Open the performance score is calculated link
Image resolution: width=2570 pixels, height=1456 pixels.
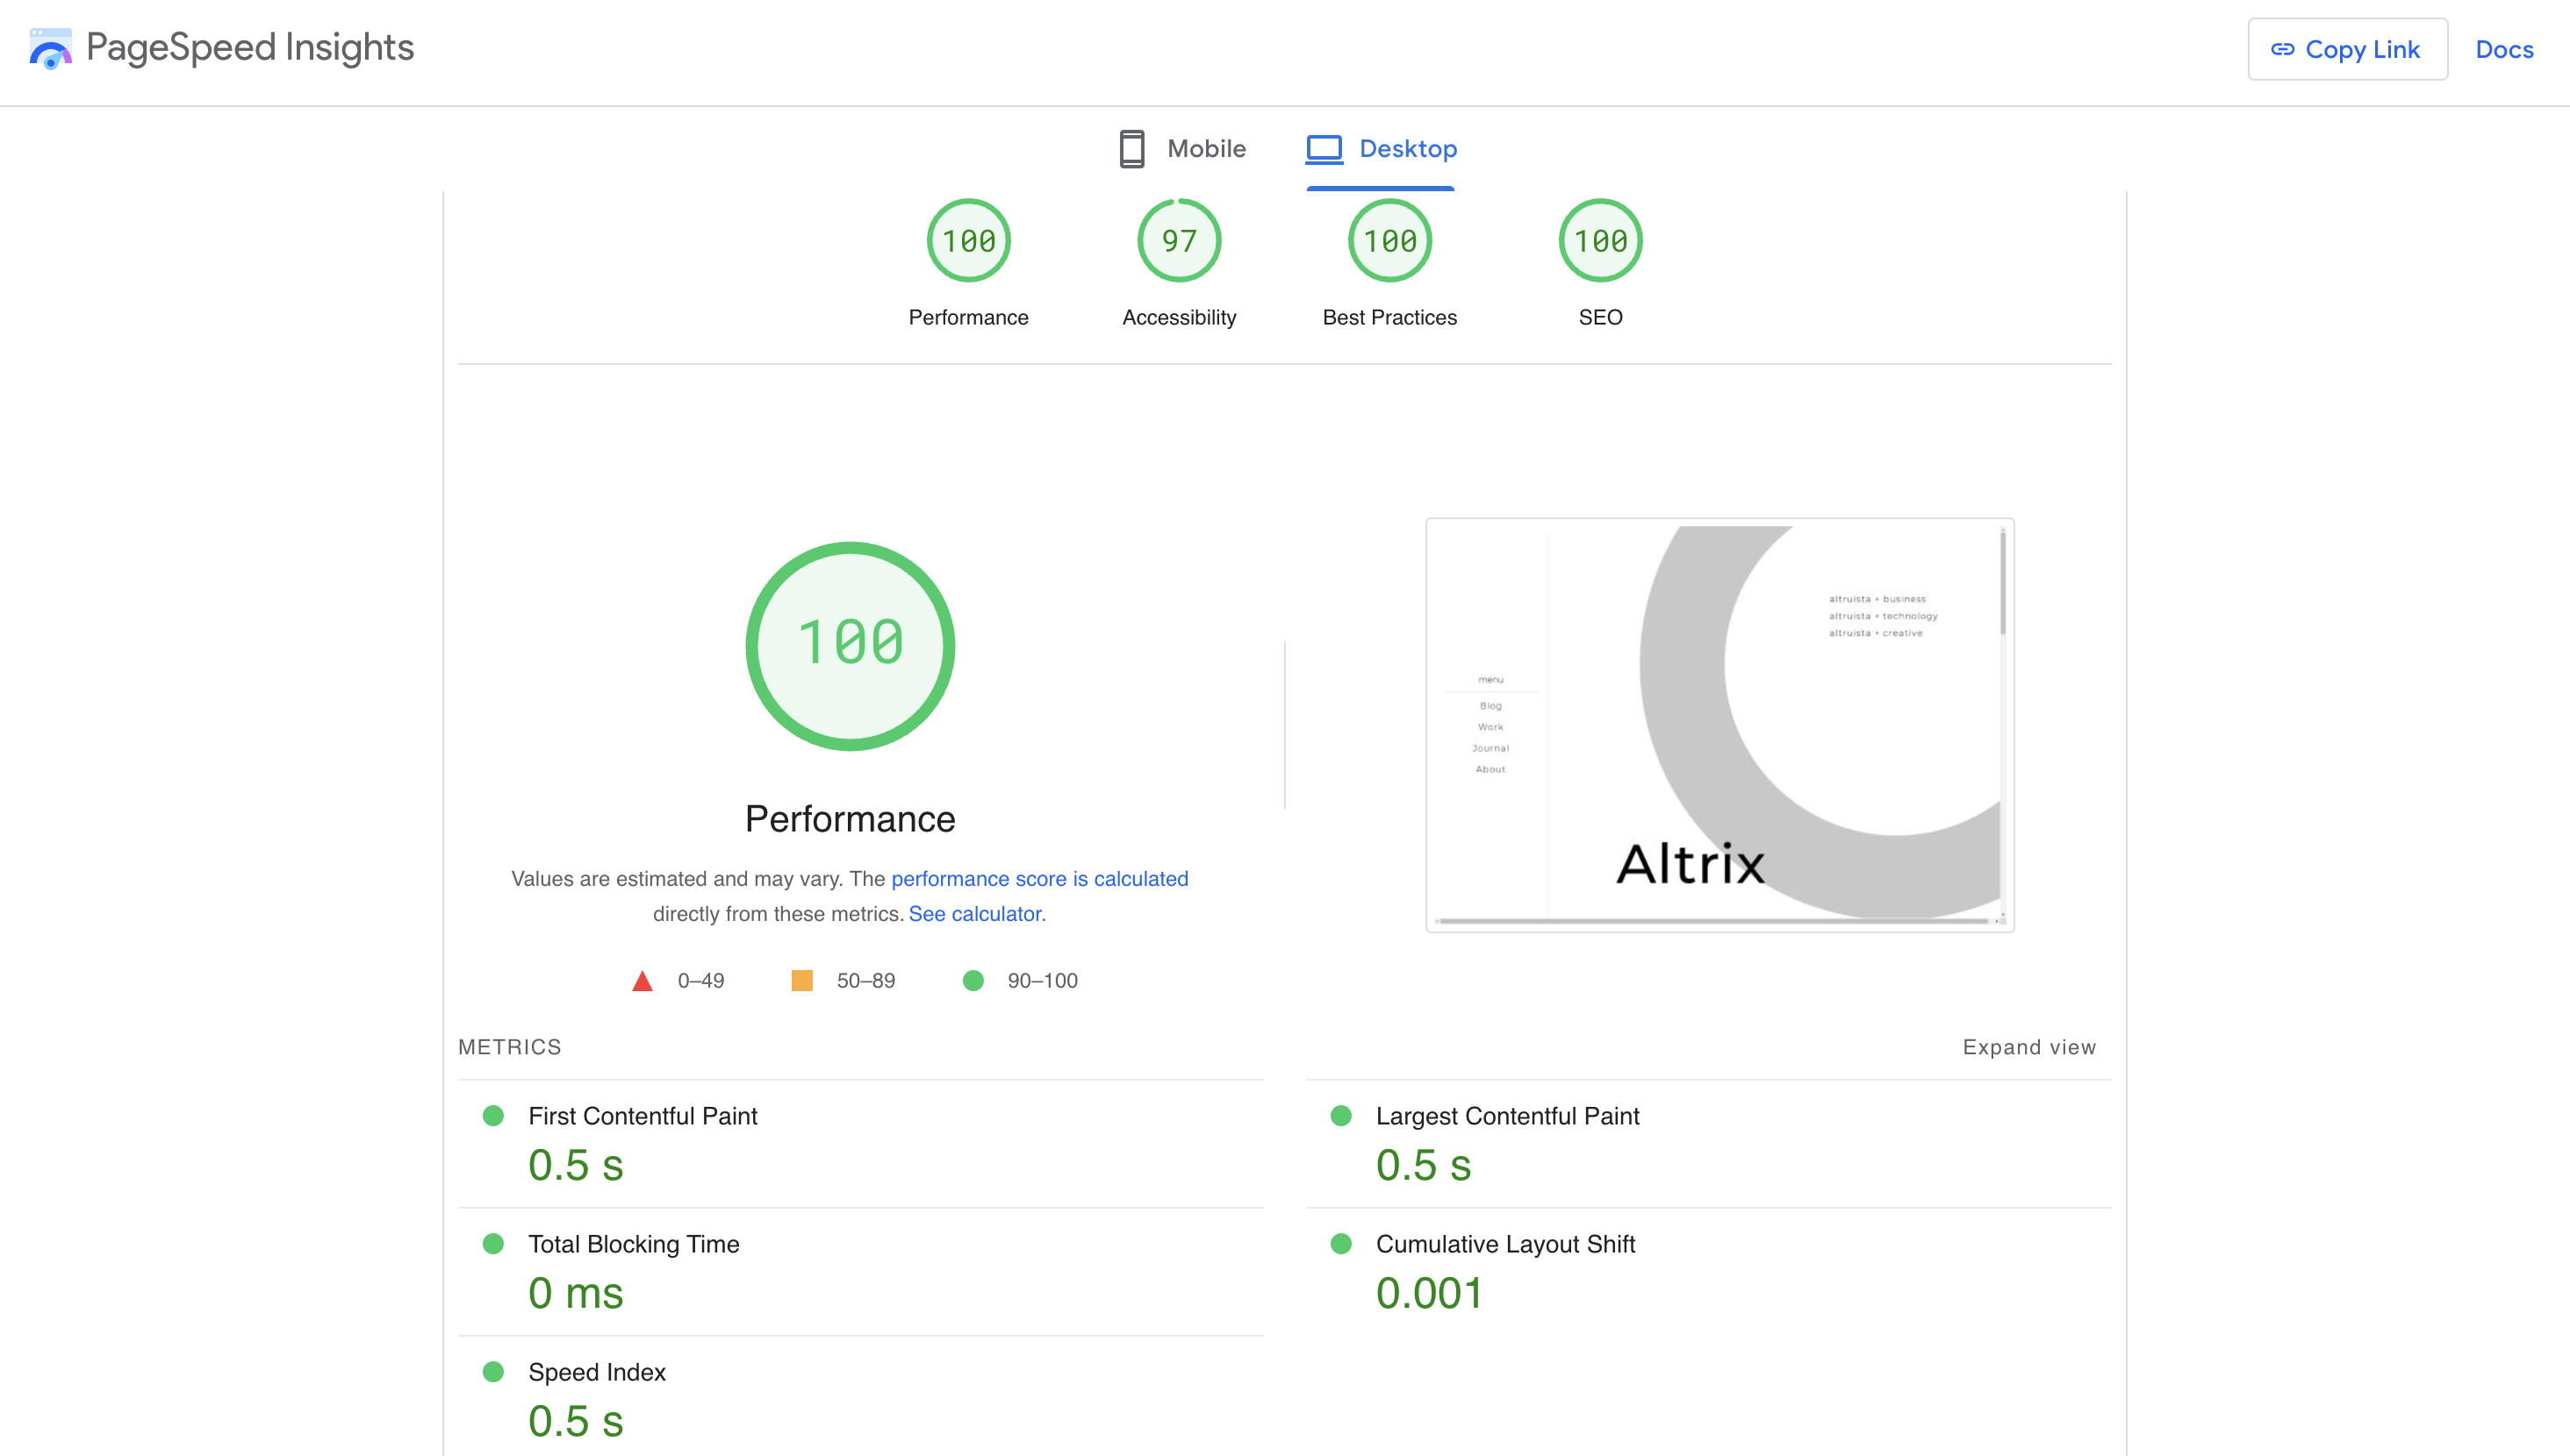pyautogui.click(x=1039, y=878)
